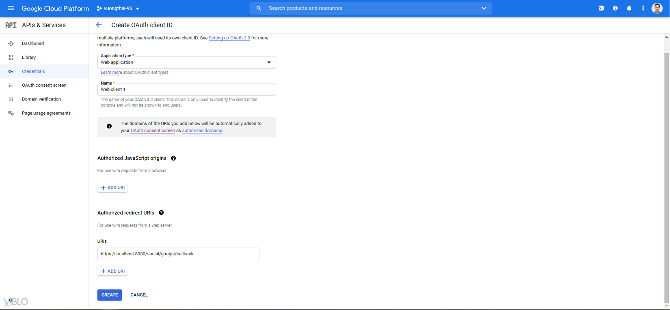Click the back arrow beside Create OAuth client ID
Screen dimensions: 670x310
pyautogui.click(x=99, y=25)
